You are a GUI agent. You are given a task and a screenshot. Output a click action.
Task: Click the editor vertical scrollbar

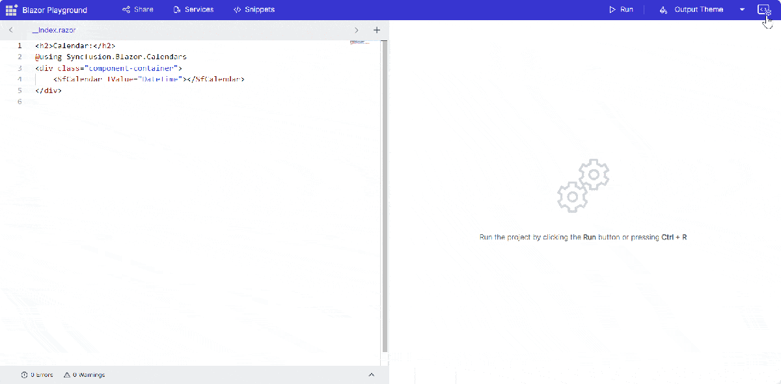tap(385, 195)
